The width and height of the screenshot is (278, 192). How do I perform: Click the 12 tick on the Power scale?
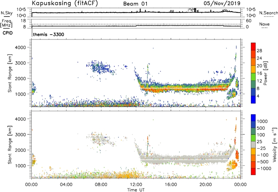pos(259,81)
